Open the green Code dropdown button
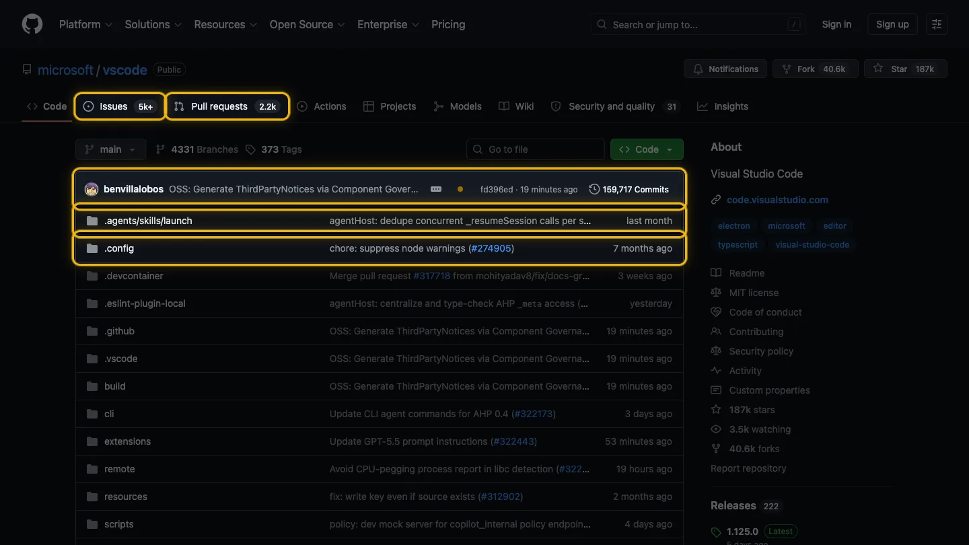The height and width of the screenshot is (545, 969). tap(647, 149)
